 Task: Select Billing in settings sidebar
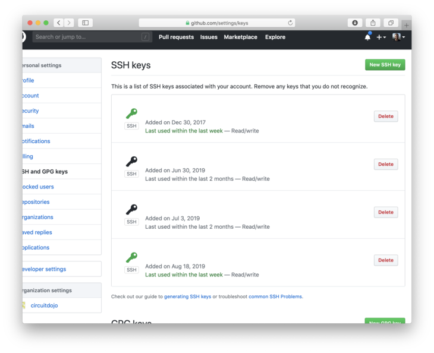tap(62, 156)
